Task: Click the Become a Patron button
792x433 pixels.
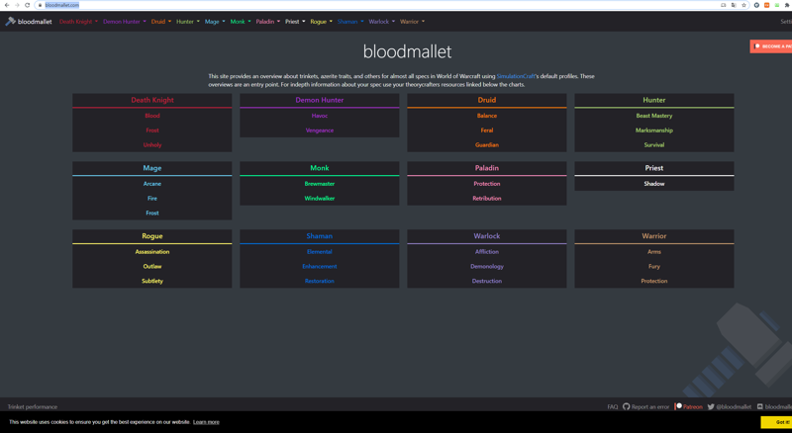Action: pyautogui.click(x=771, y=46)
